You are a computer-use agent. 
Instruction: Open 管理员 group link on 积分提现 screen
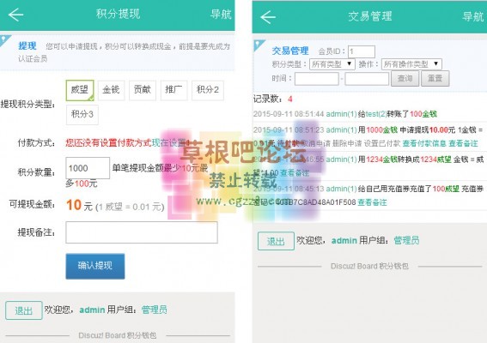point(154,310)
